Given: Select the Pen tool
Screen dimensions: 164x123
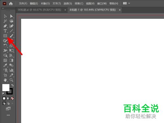Looking at the screenshot, I should click(x=5, y=26).
